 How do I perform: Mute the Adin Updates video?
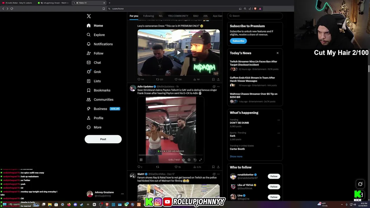point(183,160)
